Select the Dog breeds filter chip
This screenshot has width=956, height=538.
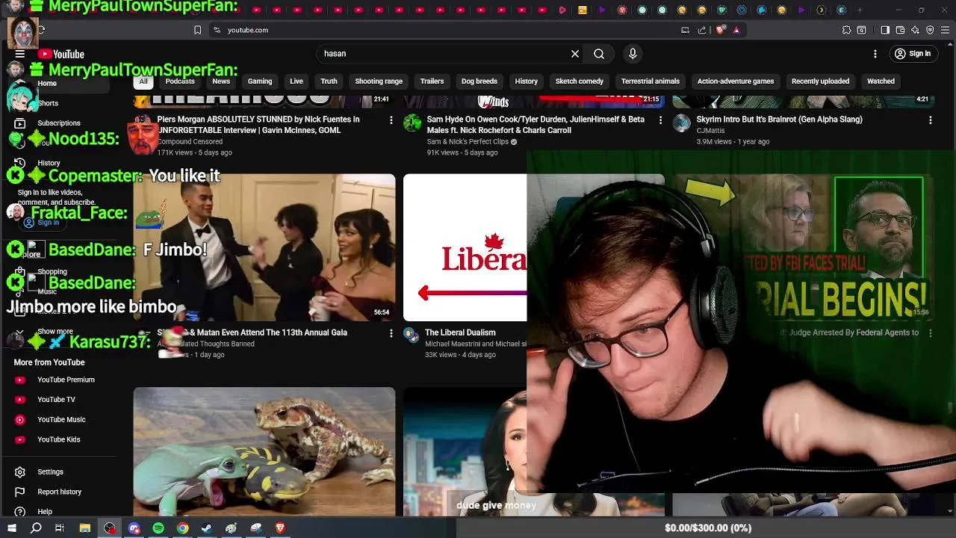[479, 81]
